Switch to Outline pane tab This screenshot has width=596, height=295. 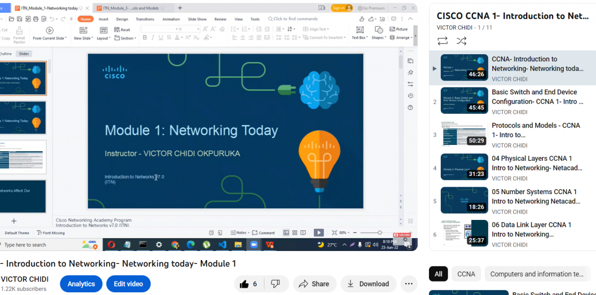click(5, 54)
